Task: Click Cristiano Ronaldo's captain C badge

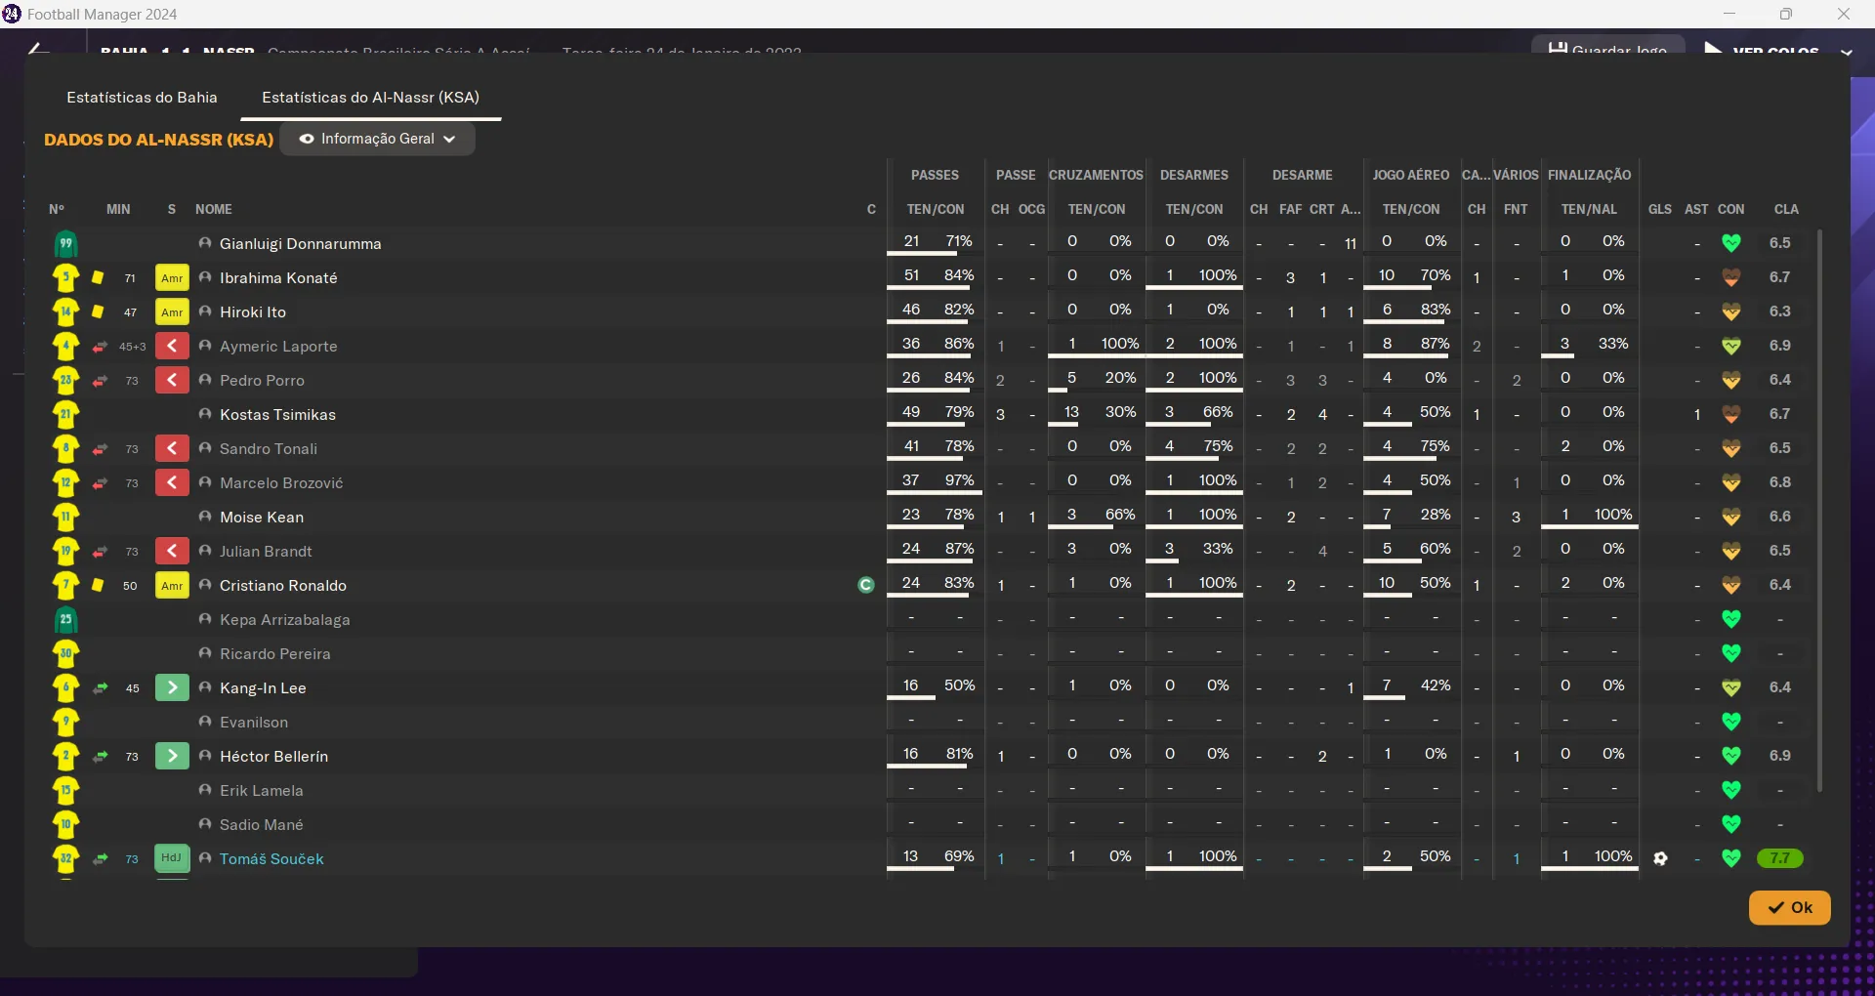Action: [x=865, y=585]
